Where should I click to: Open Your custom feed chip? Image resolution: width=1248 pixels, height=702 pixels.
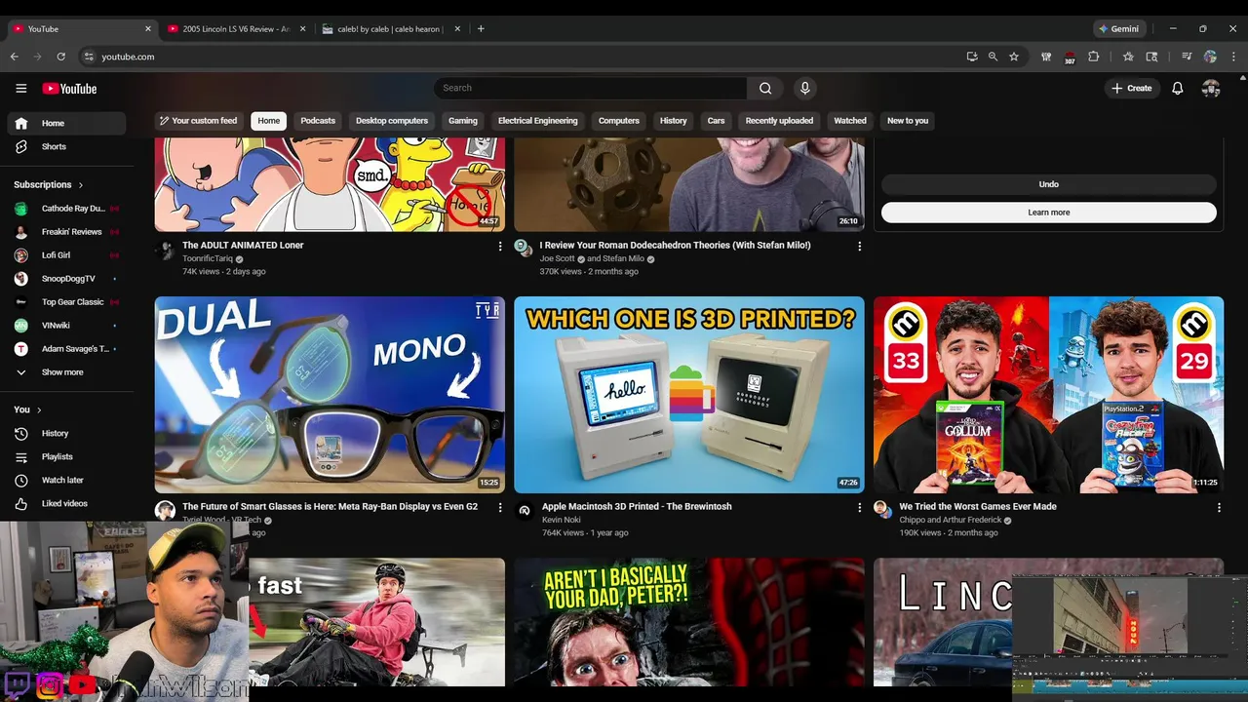[199, 121]
